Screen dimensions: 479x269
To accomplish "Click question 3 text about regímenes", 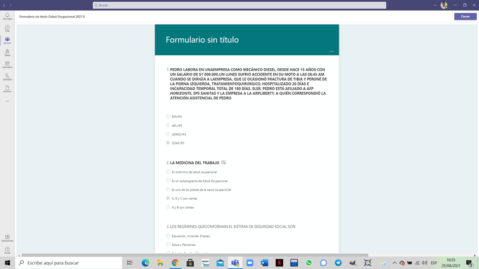I will pyautogui.click(x=233, y=227).
